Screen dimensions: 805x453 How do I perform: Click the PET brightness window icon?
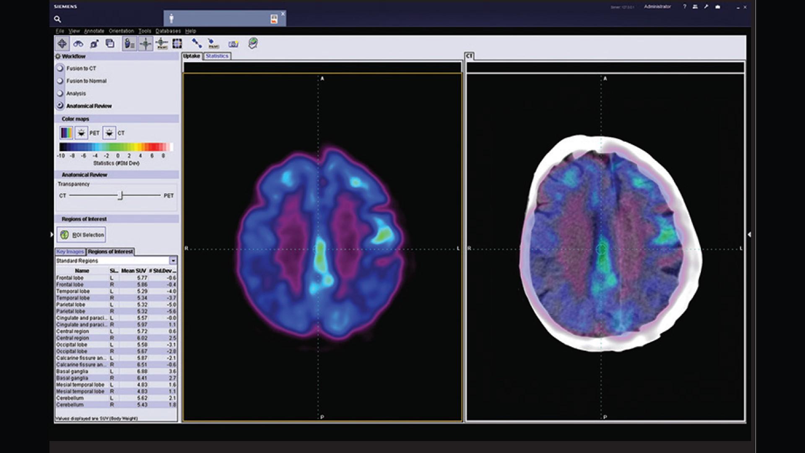pos(81,133)
